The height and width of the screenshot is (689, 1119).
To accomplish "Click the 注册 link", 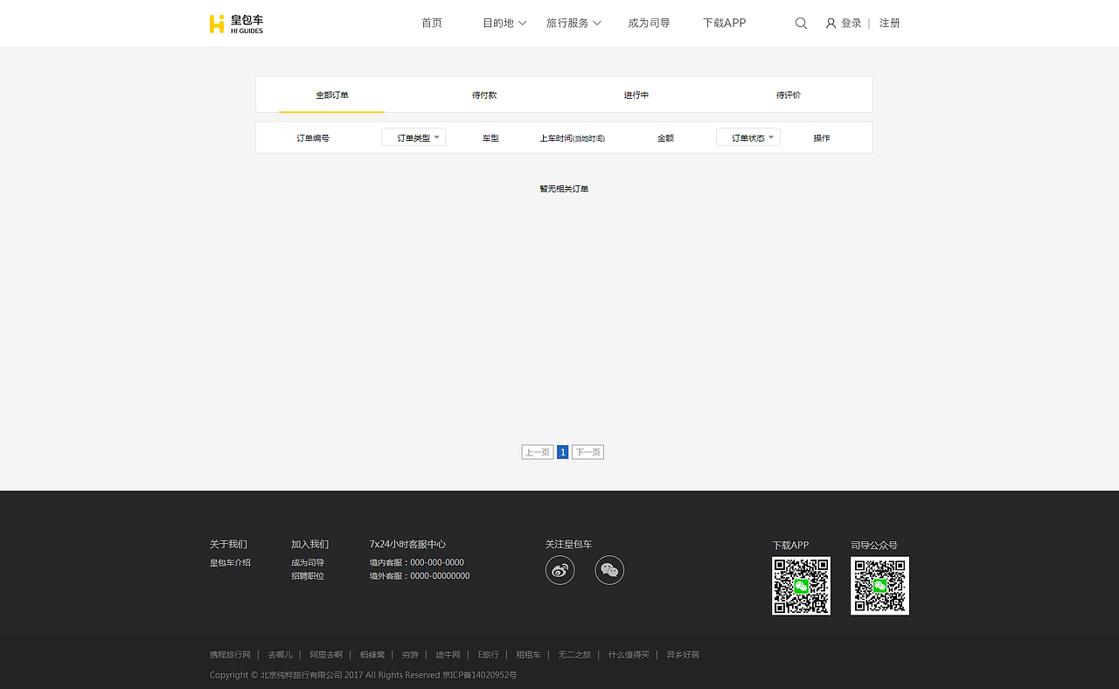I will pyautogui.click(x=889, y=23).
